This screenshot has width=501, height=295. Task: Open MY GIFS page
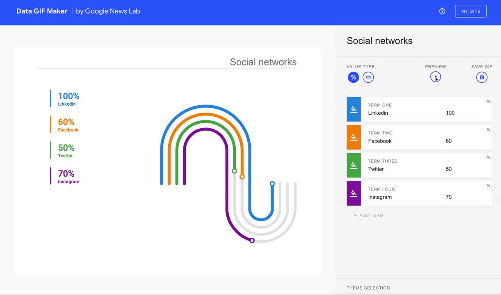coord(471,11)
